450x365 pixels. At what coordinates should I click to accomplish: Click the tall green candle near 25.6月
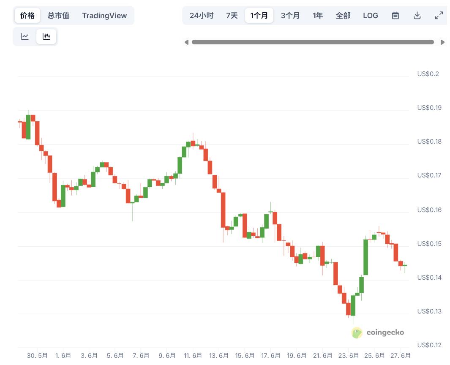coord(365,257)
